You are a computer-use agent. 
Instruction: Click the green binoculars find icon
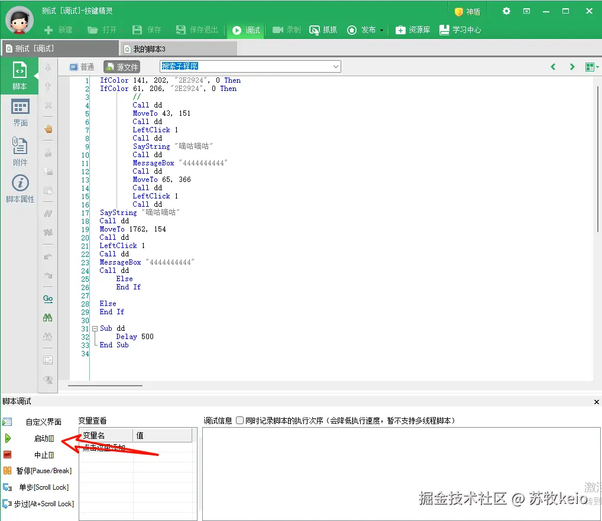click(x=48, y=317)
